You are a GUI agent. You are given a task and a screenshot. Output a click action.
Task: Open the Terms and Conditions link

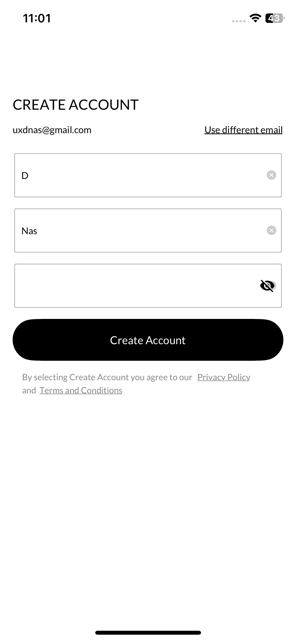(x=81, y=390)
